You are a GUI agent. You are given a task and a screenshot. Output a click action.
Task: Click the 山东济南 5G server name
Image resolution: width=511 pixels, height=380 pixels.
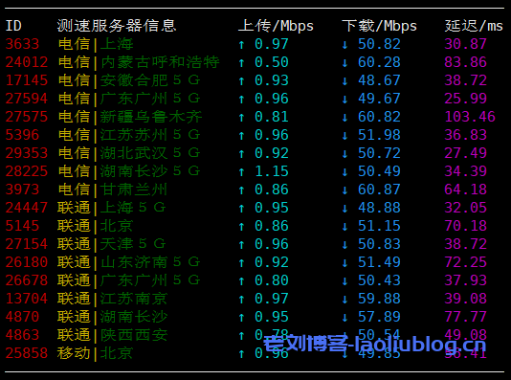150,262
